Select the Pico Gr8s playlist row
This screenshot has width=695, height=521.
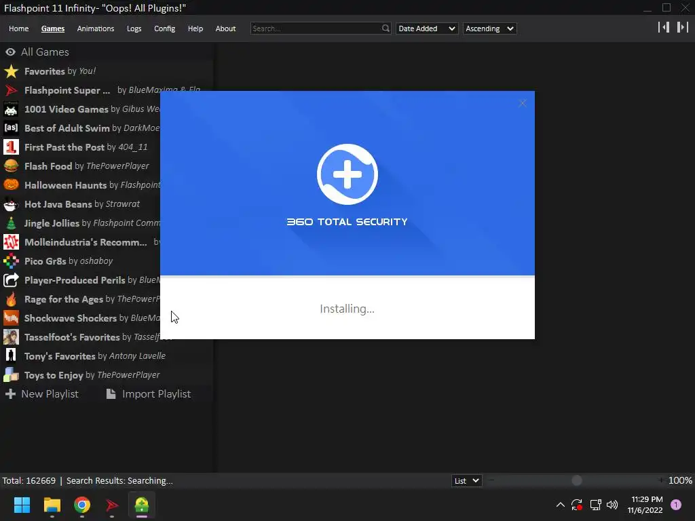pos(107,261)
